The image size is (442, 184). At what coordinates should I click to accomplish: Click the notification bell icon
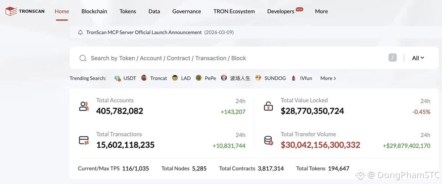pyautogui.click(x=80, y=32)
